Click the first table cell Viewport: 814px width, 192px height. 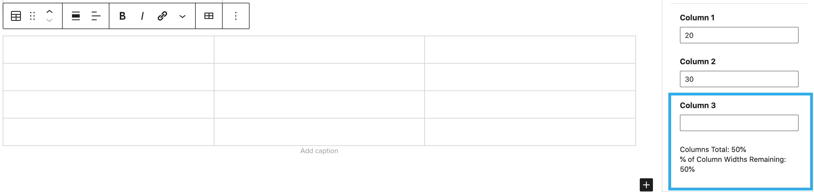[108, 50]
